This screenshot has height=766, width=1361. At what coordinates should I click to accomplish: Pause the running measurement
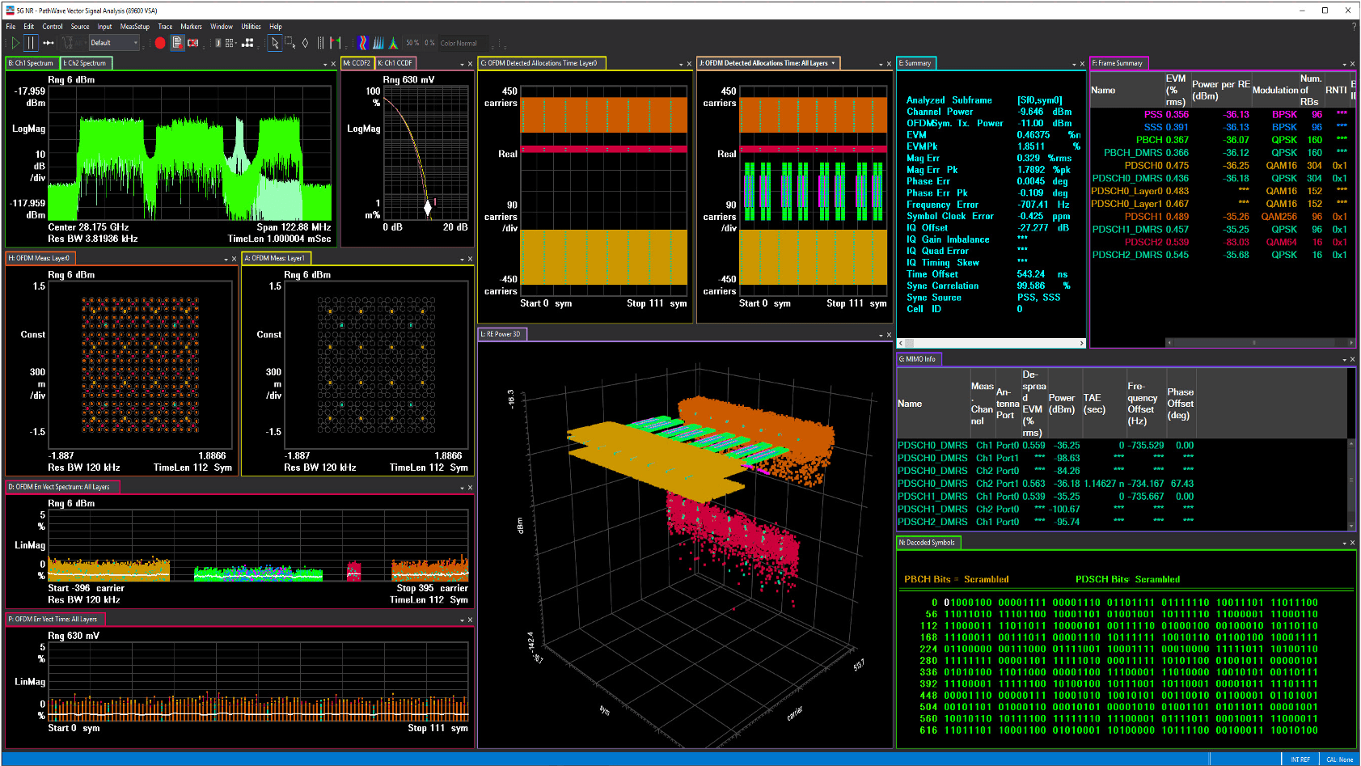coord(31,43)
